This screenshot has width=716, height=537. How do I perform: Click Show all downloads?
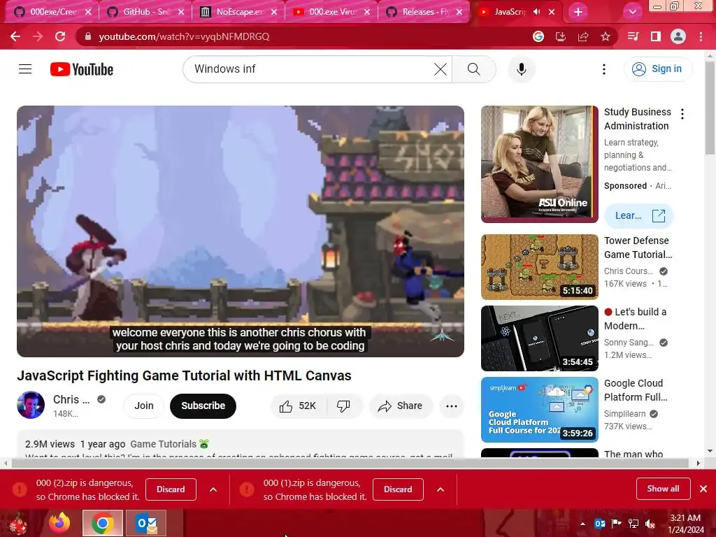[x=663, y=489]
